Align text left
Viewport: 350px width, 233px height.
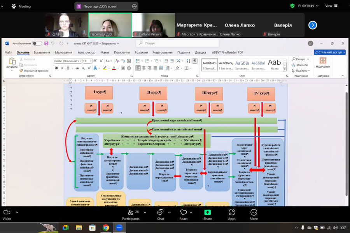point(138,68)
